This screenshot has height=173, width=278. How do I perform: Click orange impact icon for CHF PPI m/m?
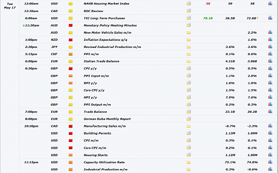(71, 54)
